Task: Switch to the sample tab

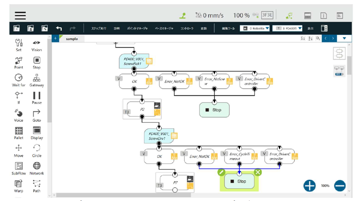Action: point(72,39)
